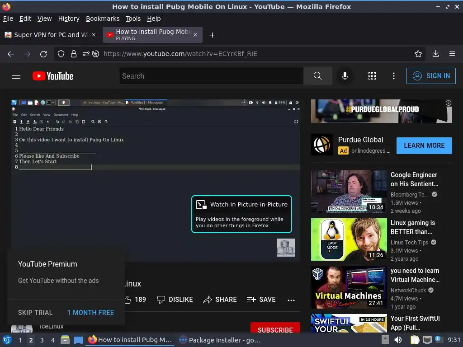Image resolution: width=463 pixels, height=347 pixels.
Task: Click the autoplay blocked icon in URL bar
Action: 95,54
